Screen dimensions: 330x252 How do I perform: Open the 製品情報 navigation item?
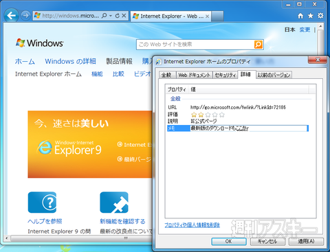[119, 61]
